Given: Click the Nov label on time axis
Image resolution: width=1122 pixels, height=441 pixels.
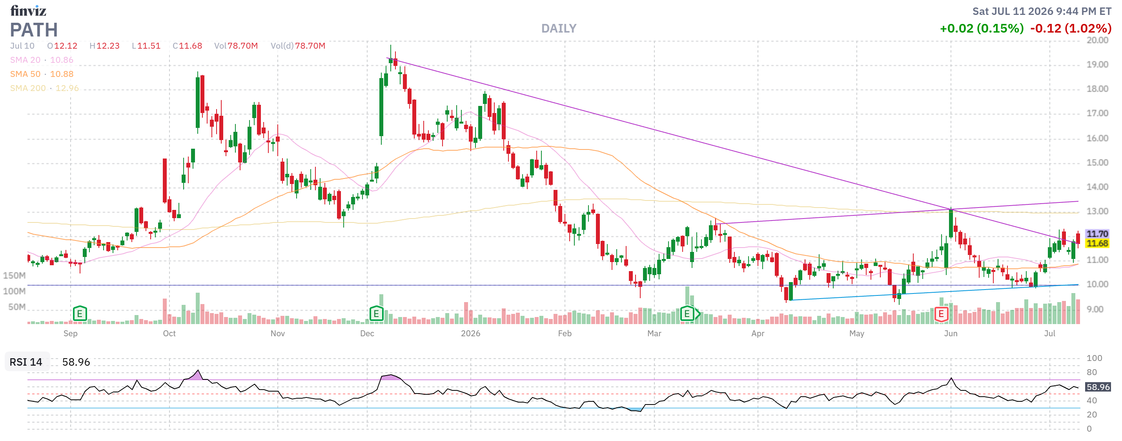Looking at the screenshot, I should pos(278,333).
